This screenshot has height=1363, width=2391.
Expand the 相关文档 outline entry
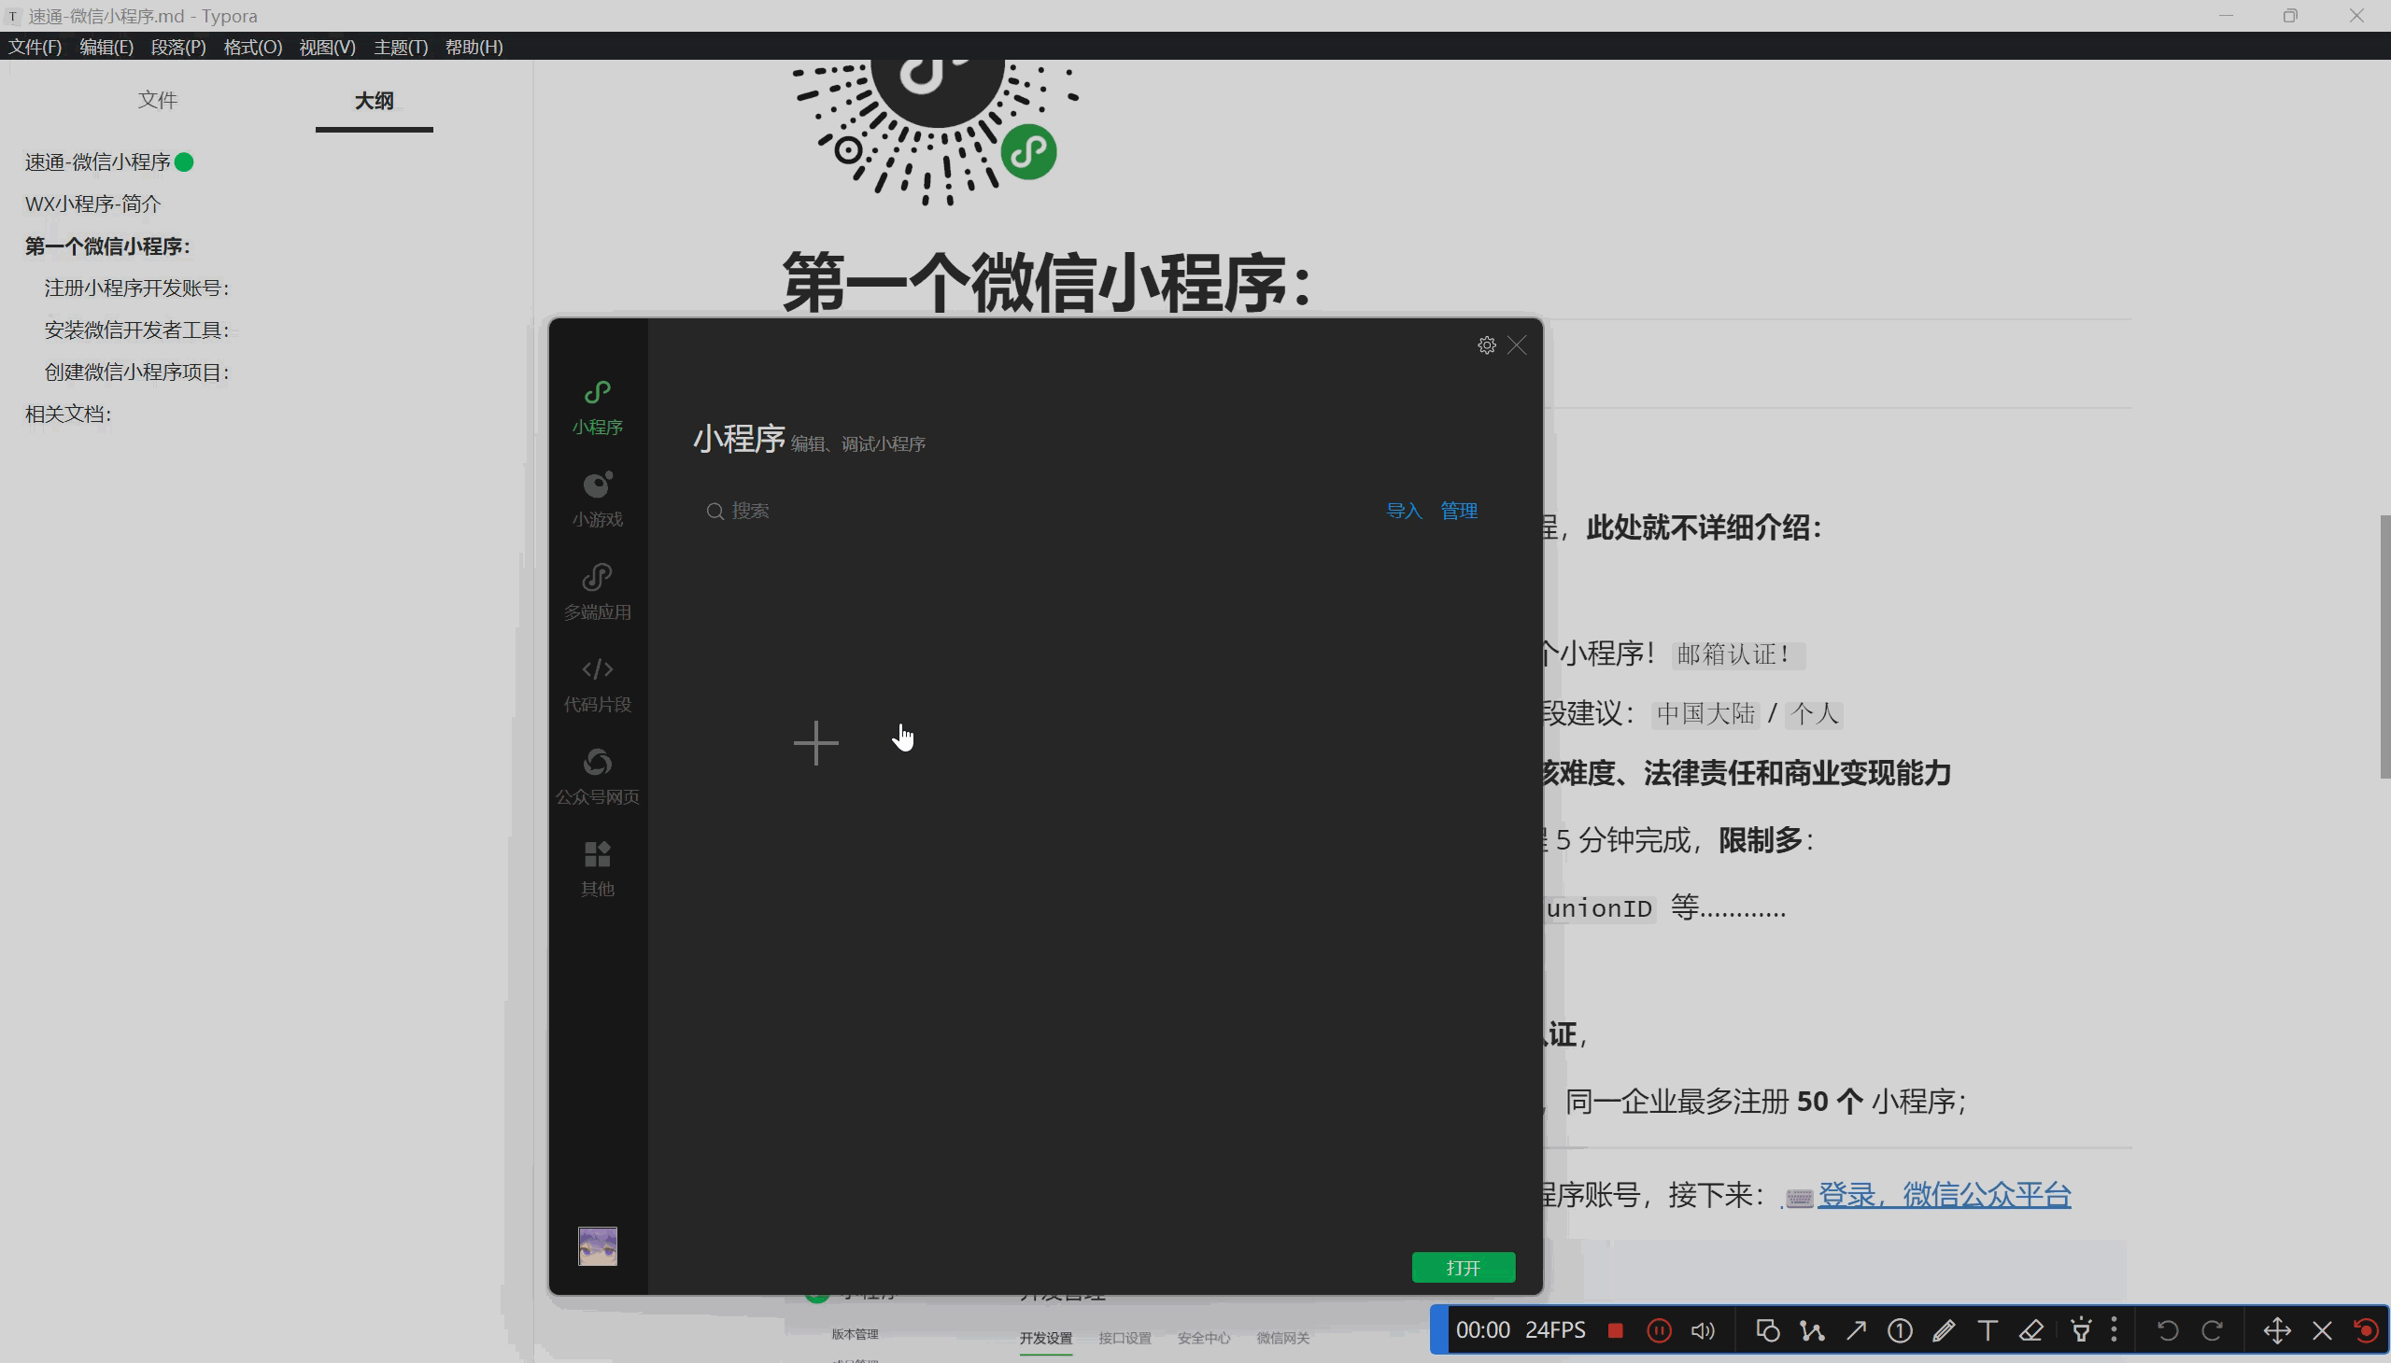[x=68, y=413]
